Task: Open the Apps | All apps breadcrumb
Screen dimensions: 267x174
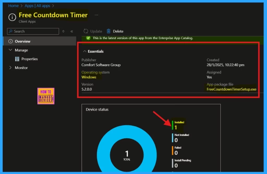Action: coord(37,6)
